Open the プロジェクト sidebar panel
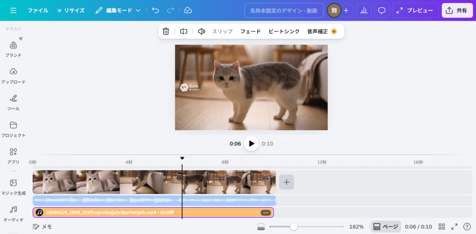476x234 pixels. (13, 129)
